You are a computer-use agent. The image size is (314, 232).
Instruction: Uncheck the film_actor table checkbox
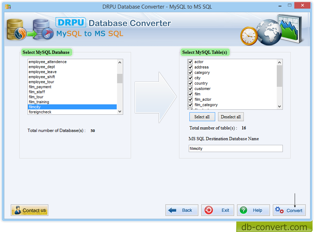pyautogui.click(x=190, y=99)
